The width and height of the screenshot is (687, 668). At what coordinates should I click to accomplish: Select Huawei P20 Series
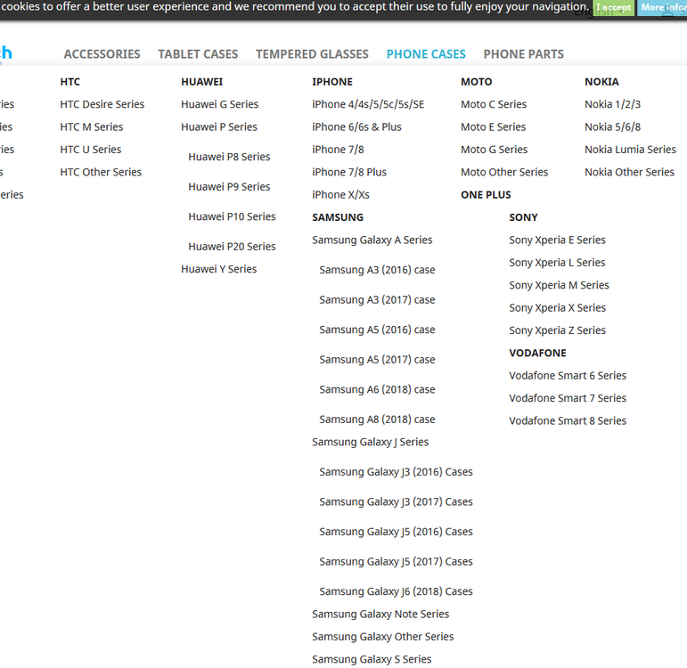pos(232,247)
